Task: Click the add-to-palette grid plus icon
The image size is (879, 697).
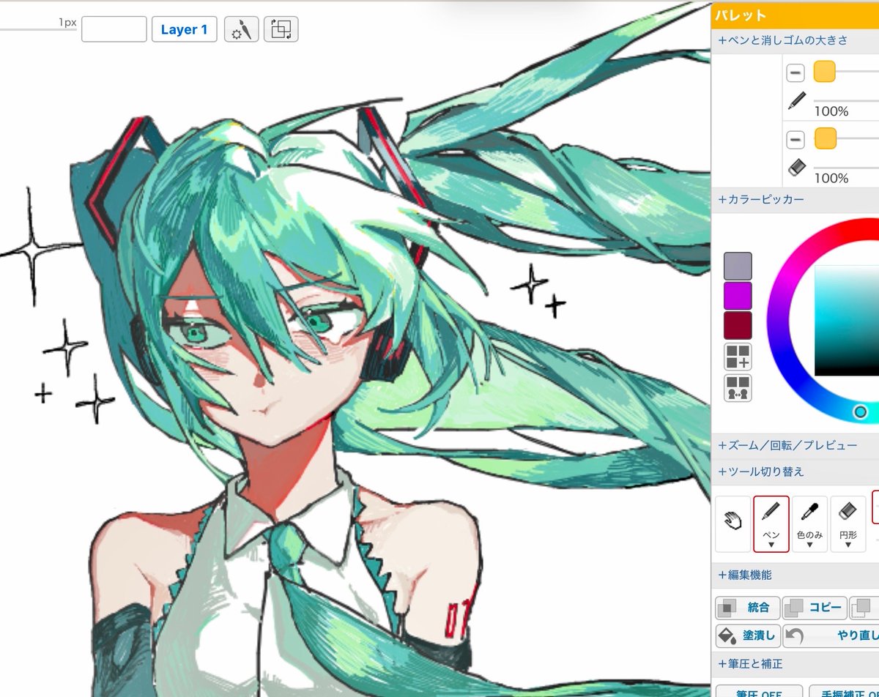Action: pyautogui.click(x=738, y=357)
